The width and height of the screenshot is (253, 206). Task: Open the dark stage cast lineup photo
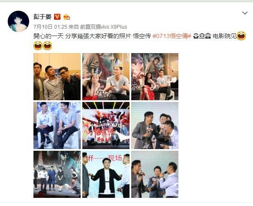[x=57, y=174]
